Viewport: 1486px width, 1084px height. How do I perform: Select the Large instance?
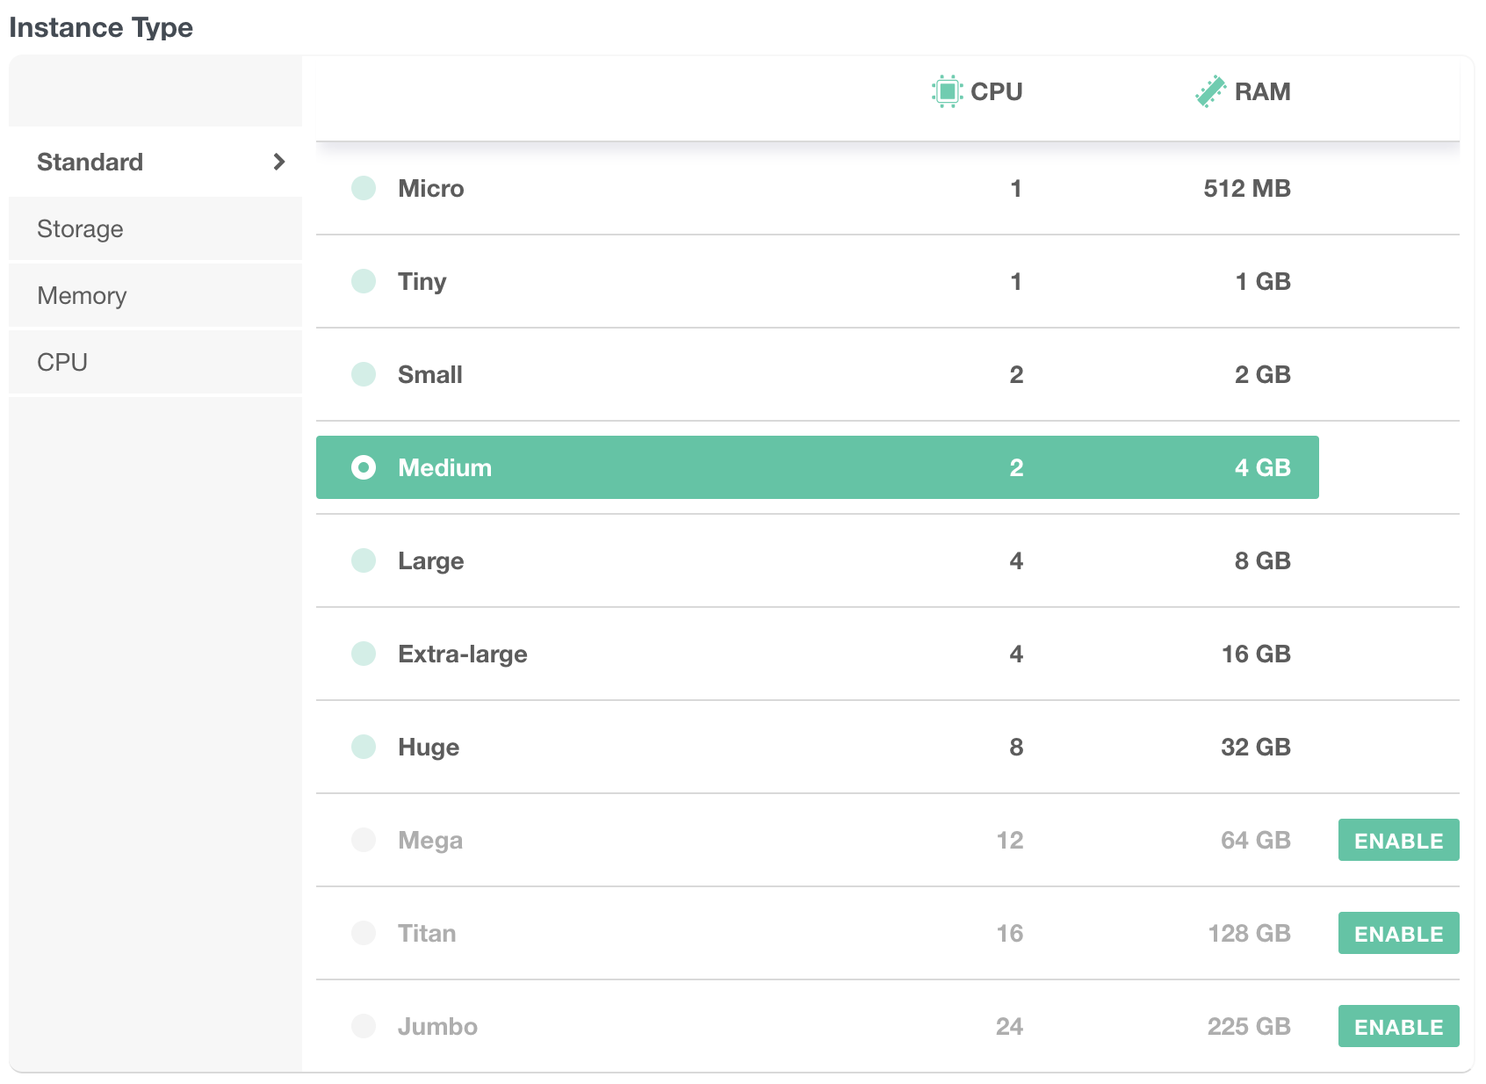363,560
